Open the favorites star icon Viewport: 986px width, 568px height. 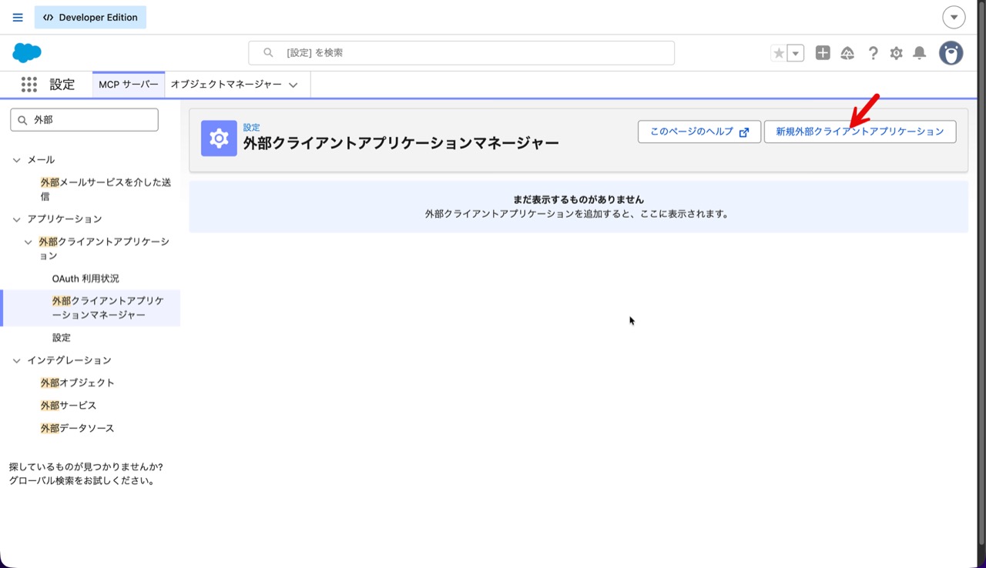point(779,53)
